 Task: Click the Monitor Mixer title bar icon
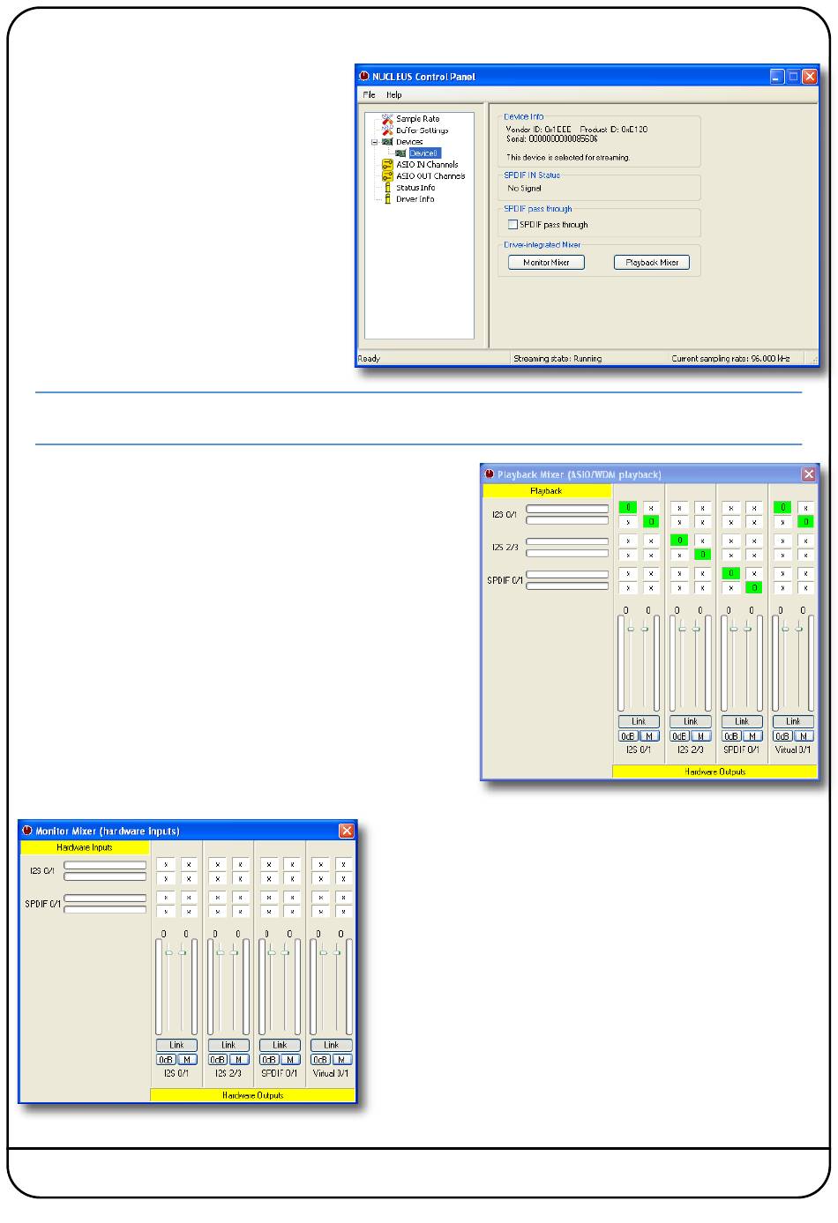click(x=27, y=831)
